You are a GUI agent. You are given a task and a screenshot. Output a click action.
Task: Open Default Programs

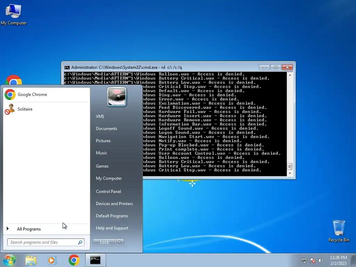[x=112, y=216]
